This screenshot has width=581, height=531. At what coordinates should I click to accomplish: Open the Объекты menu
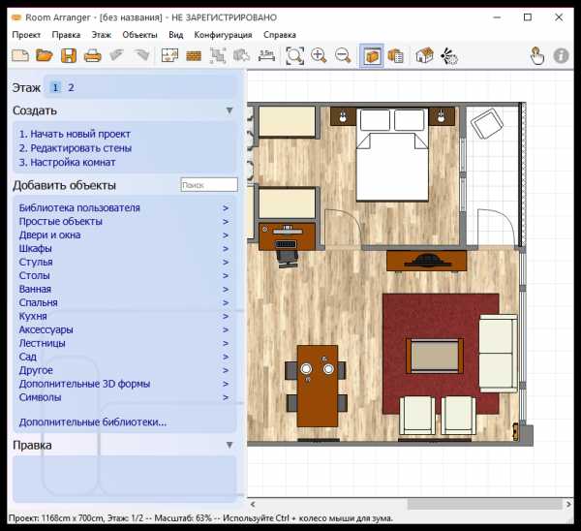[x=139, y=34]
